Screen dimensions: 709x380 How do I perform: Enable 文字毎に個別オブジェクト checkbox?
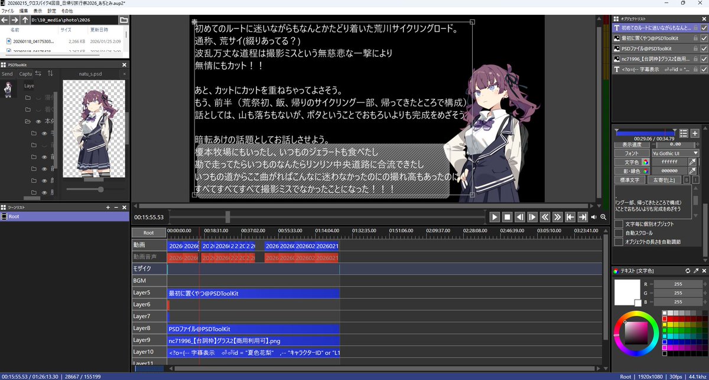point(619,224)
